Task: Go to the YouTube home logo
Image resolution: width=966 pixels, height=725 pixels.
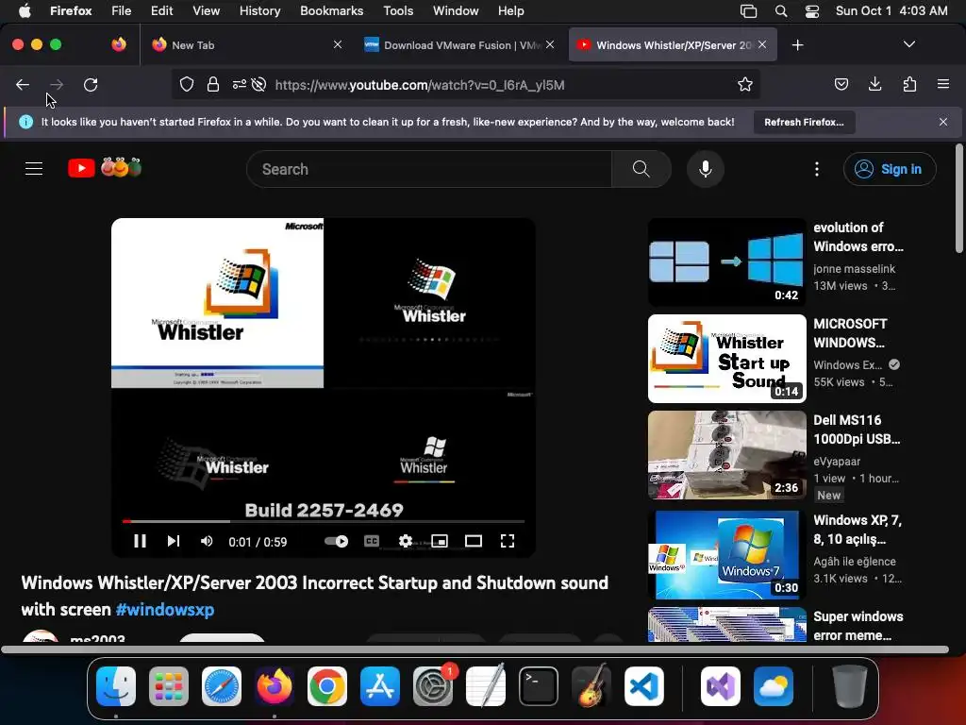Action: pos(105,168)
